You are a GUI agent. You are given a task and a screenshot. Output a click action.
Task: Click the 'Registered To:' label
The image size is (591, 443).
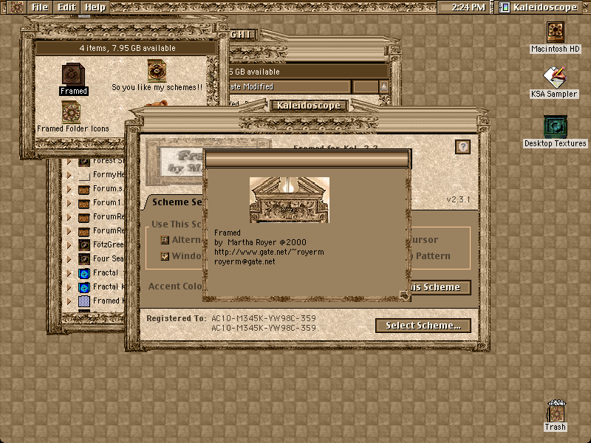pos(177,318)
